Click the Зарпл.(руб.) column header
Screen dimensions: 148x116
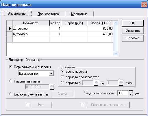pyautogui.click(x=74, y=23)
